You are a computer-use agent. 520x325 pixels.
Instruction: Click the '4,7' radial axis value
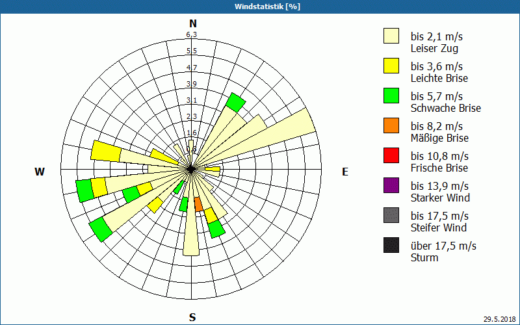(x=192, y=68)
